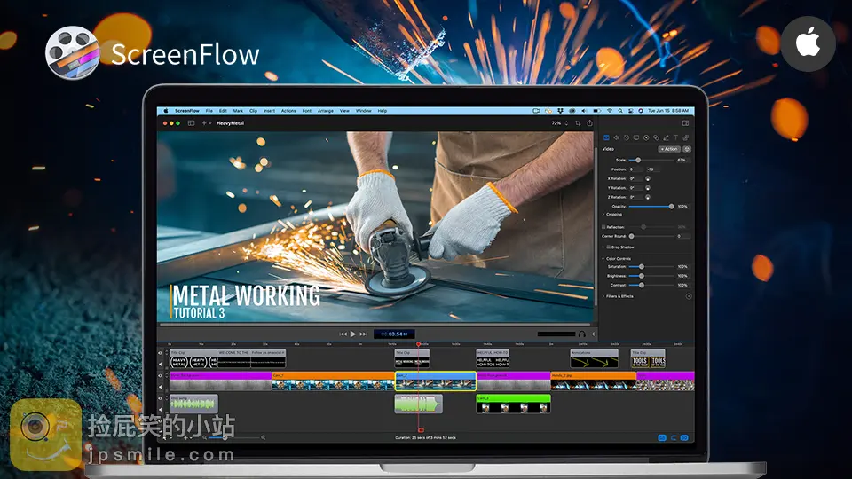The width and height of the screenshot is (852, 479).
Task: Expand the Filters & Effects section
Action: (x=603, y=296)
